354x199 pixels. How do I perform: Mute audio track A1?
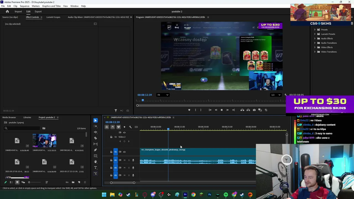[124, 160]
